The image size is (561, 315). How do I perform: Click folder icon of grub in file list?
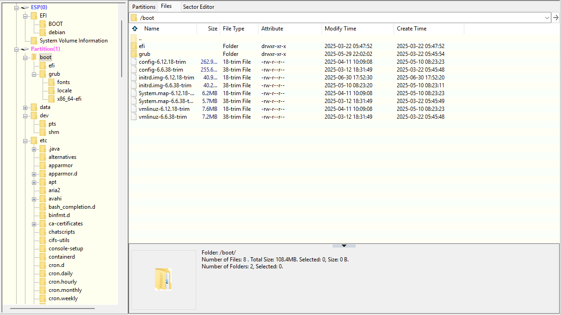click(134, 54)
